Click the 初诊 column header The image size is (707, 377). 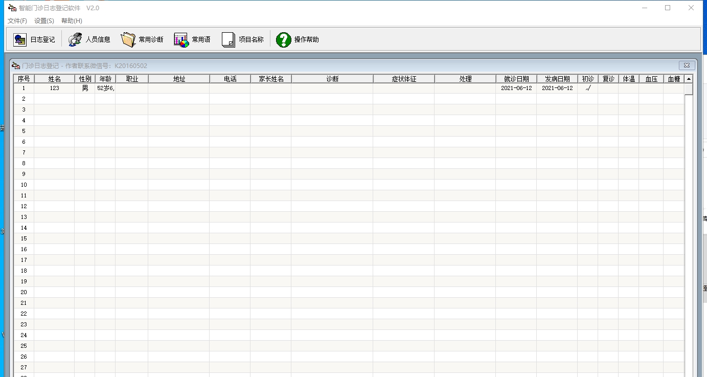[588, 79]
